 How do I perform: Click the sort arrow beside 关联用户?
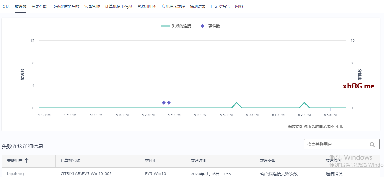pyautogui.click(x=27, y=161)
